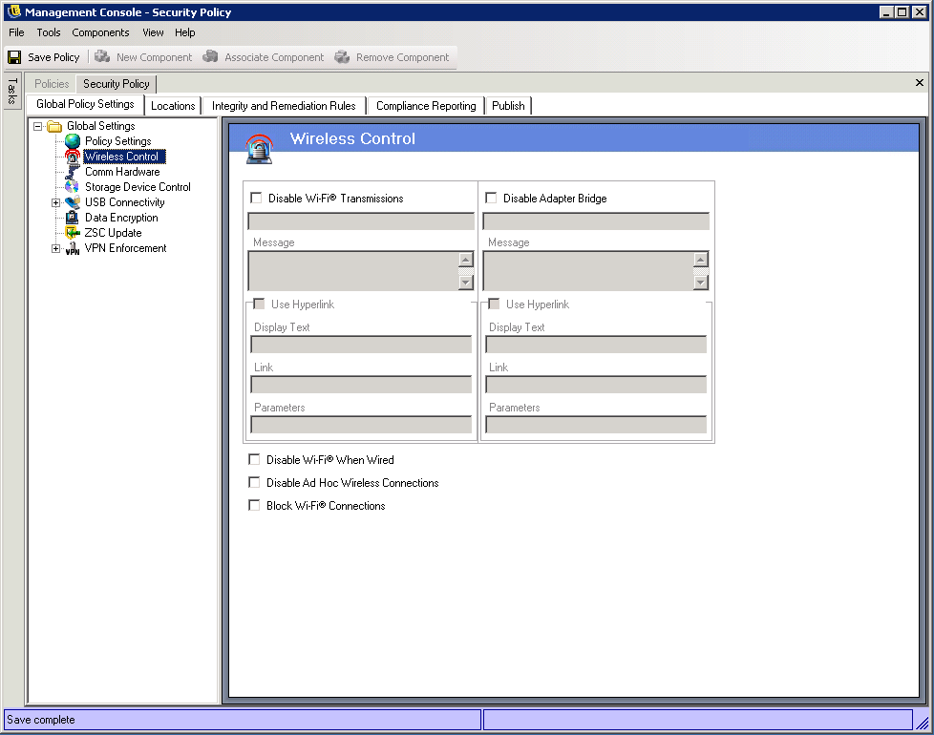Click Adapter Bridge Message text area
This screenshot has width=934, height=735.
pyautogui.click(x=588, y=271)
